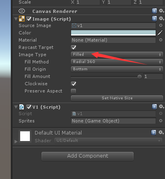The width and height of the screenshot is (165, 179).
Task: Open V1 (Script) gear settings menu
Action: (161, 107)
